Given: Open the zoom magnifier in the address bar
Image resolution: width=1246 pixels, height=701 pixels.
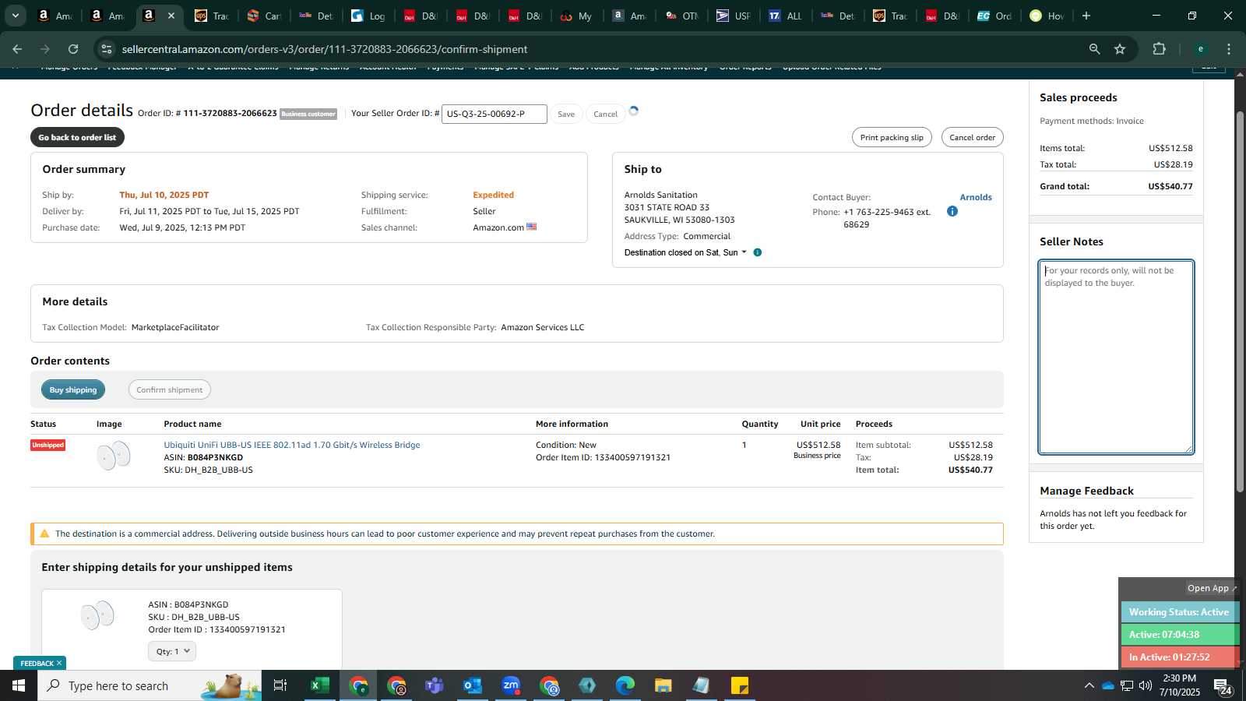Looking at the screenshot, I should tap(1094, 49).
